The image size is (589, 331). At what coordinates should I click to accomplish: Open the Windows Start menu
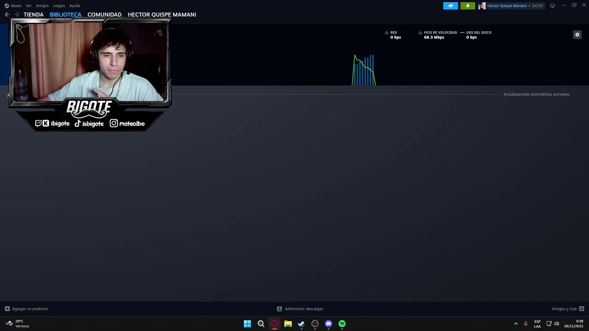[247, 324]
